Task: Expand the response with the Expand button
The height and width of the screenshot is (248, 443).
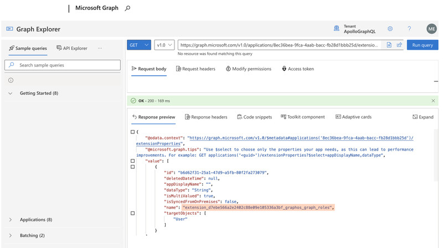Action: pos(423,117)
